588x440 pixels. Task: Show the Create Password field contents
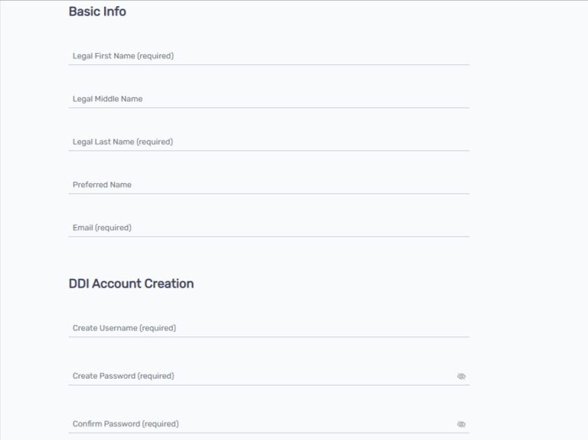(x=461, y=376)
